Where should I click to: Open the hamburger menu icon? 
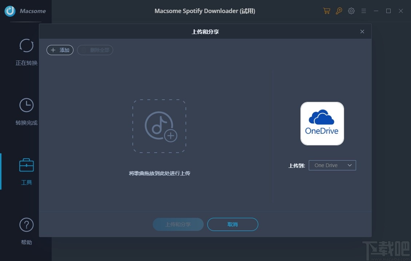pos(363,11)
